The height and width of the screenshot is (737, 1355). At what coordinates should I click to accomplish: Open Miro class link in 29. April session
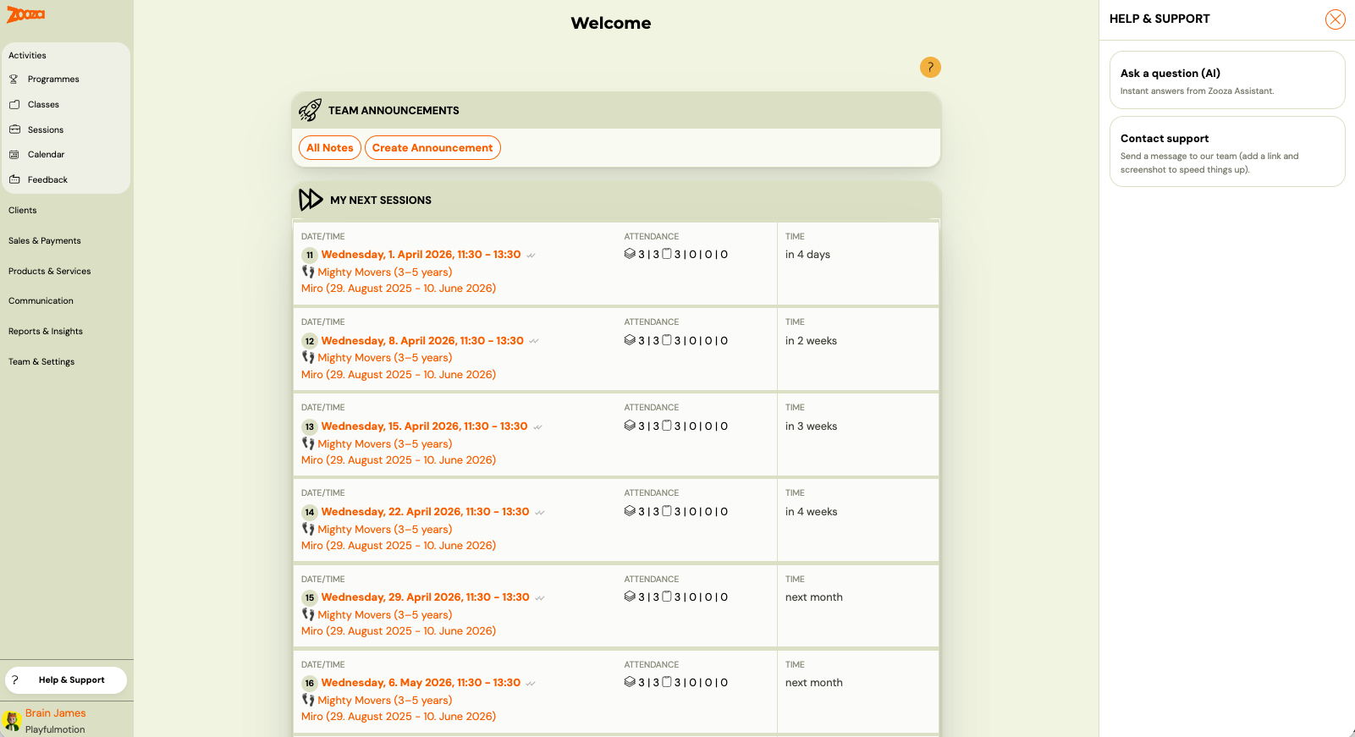tap(399, 631)
